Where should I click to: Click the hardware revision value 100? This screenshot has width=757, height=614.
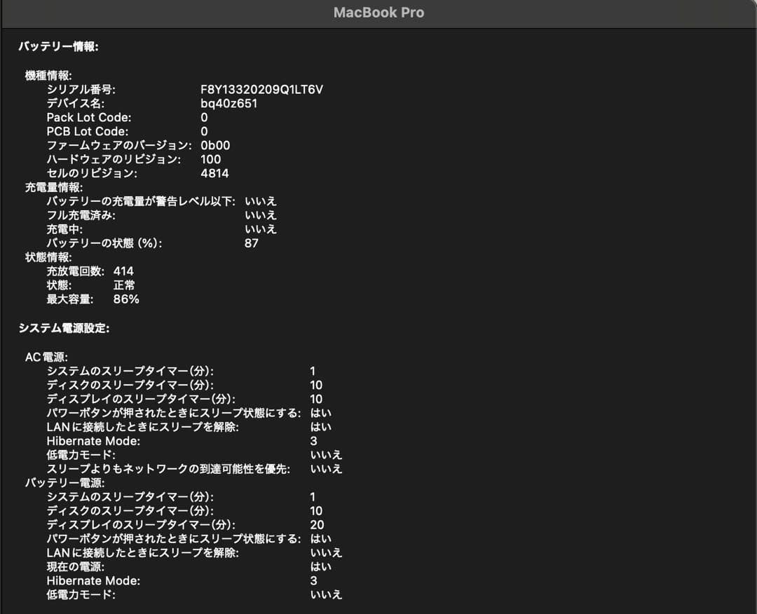coord(210,159)
